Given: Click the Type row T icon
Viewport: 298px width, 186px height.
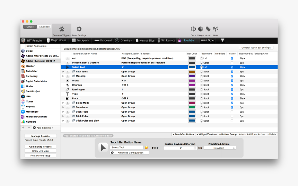Looking at the screenshot, I should [68, 94].
